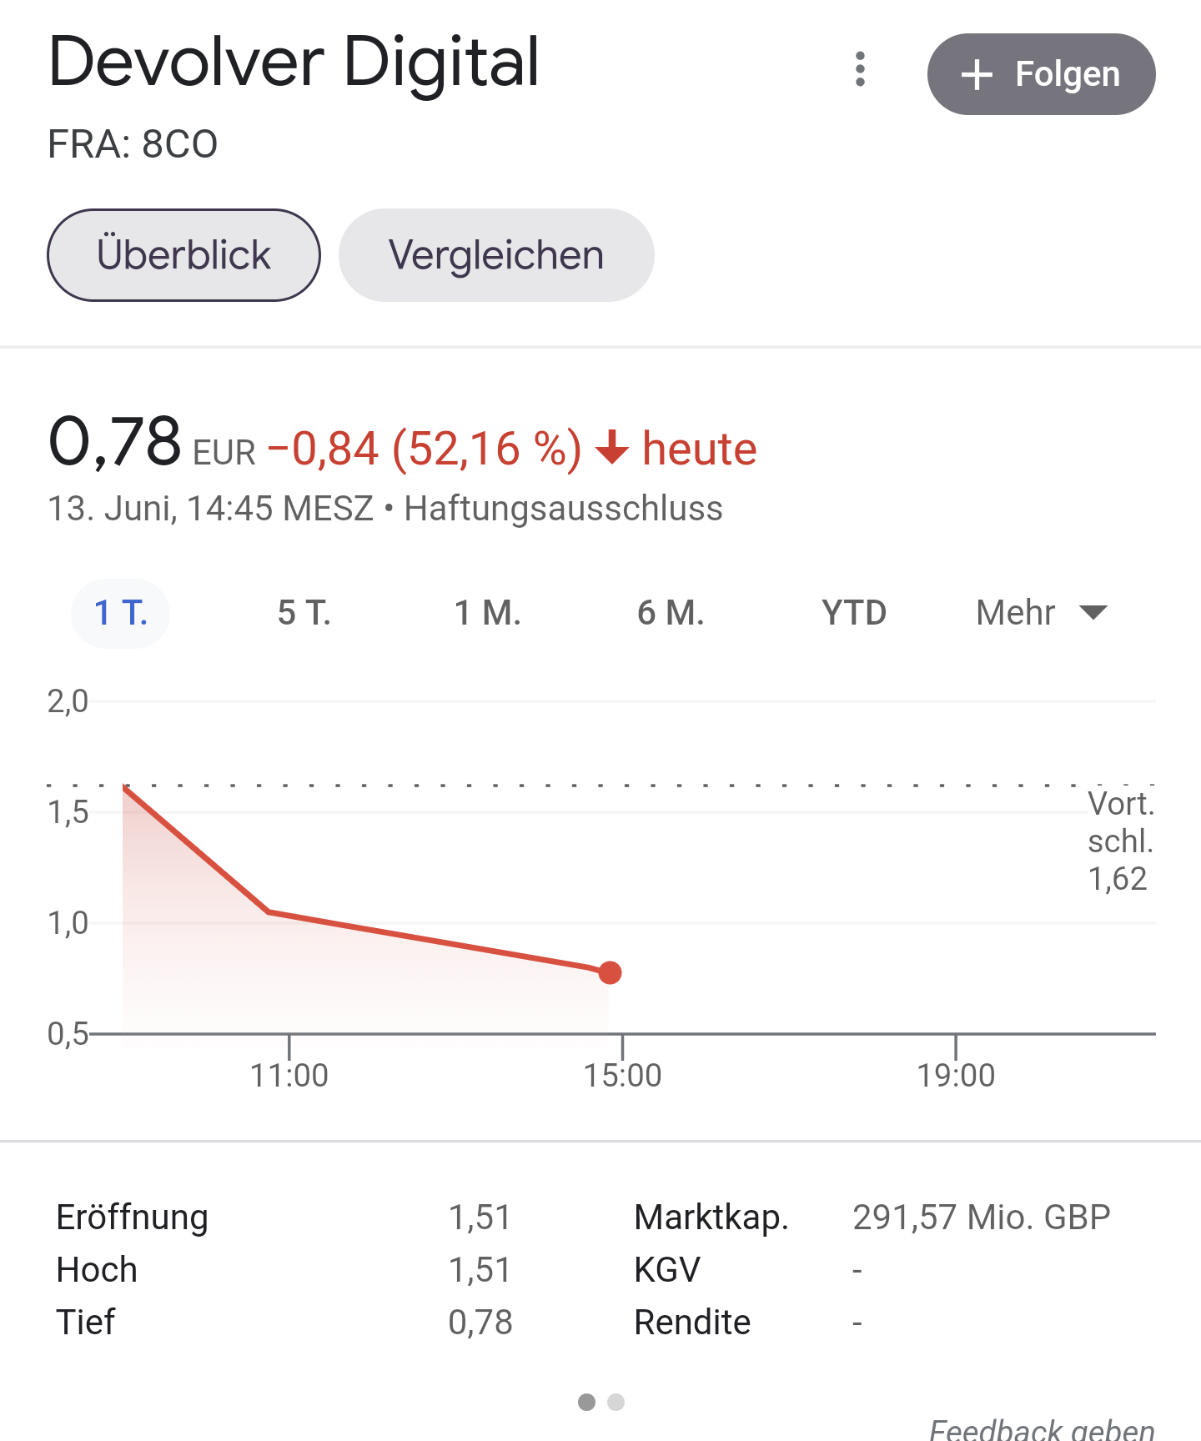This screenshot has height=1441, width=1201.
Task: Click the Mehr dropdown arrow
Action: pos(1093,613)
